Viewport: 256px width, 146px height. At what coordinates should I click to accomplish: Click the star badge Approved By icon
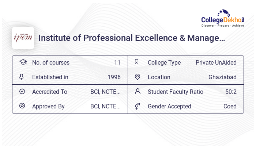click(22, 106)
